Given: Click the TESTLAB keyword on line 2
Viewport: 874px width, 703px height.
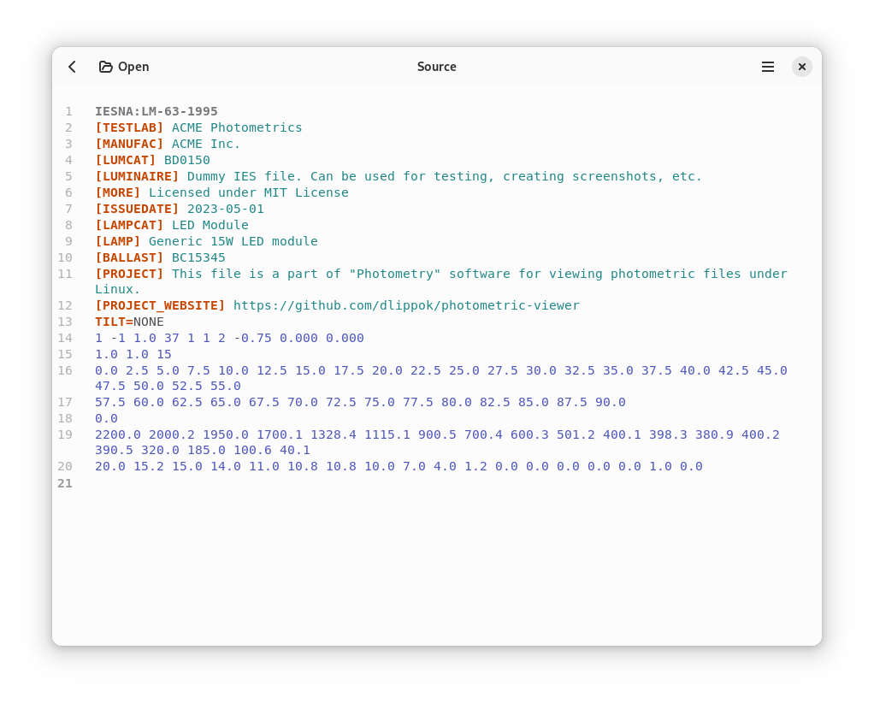Looking at the screenshot, I should (129, 127).
